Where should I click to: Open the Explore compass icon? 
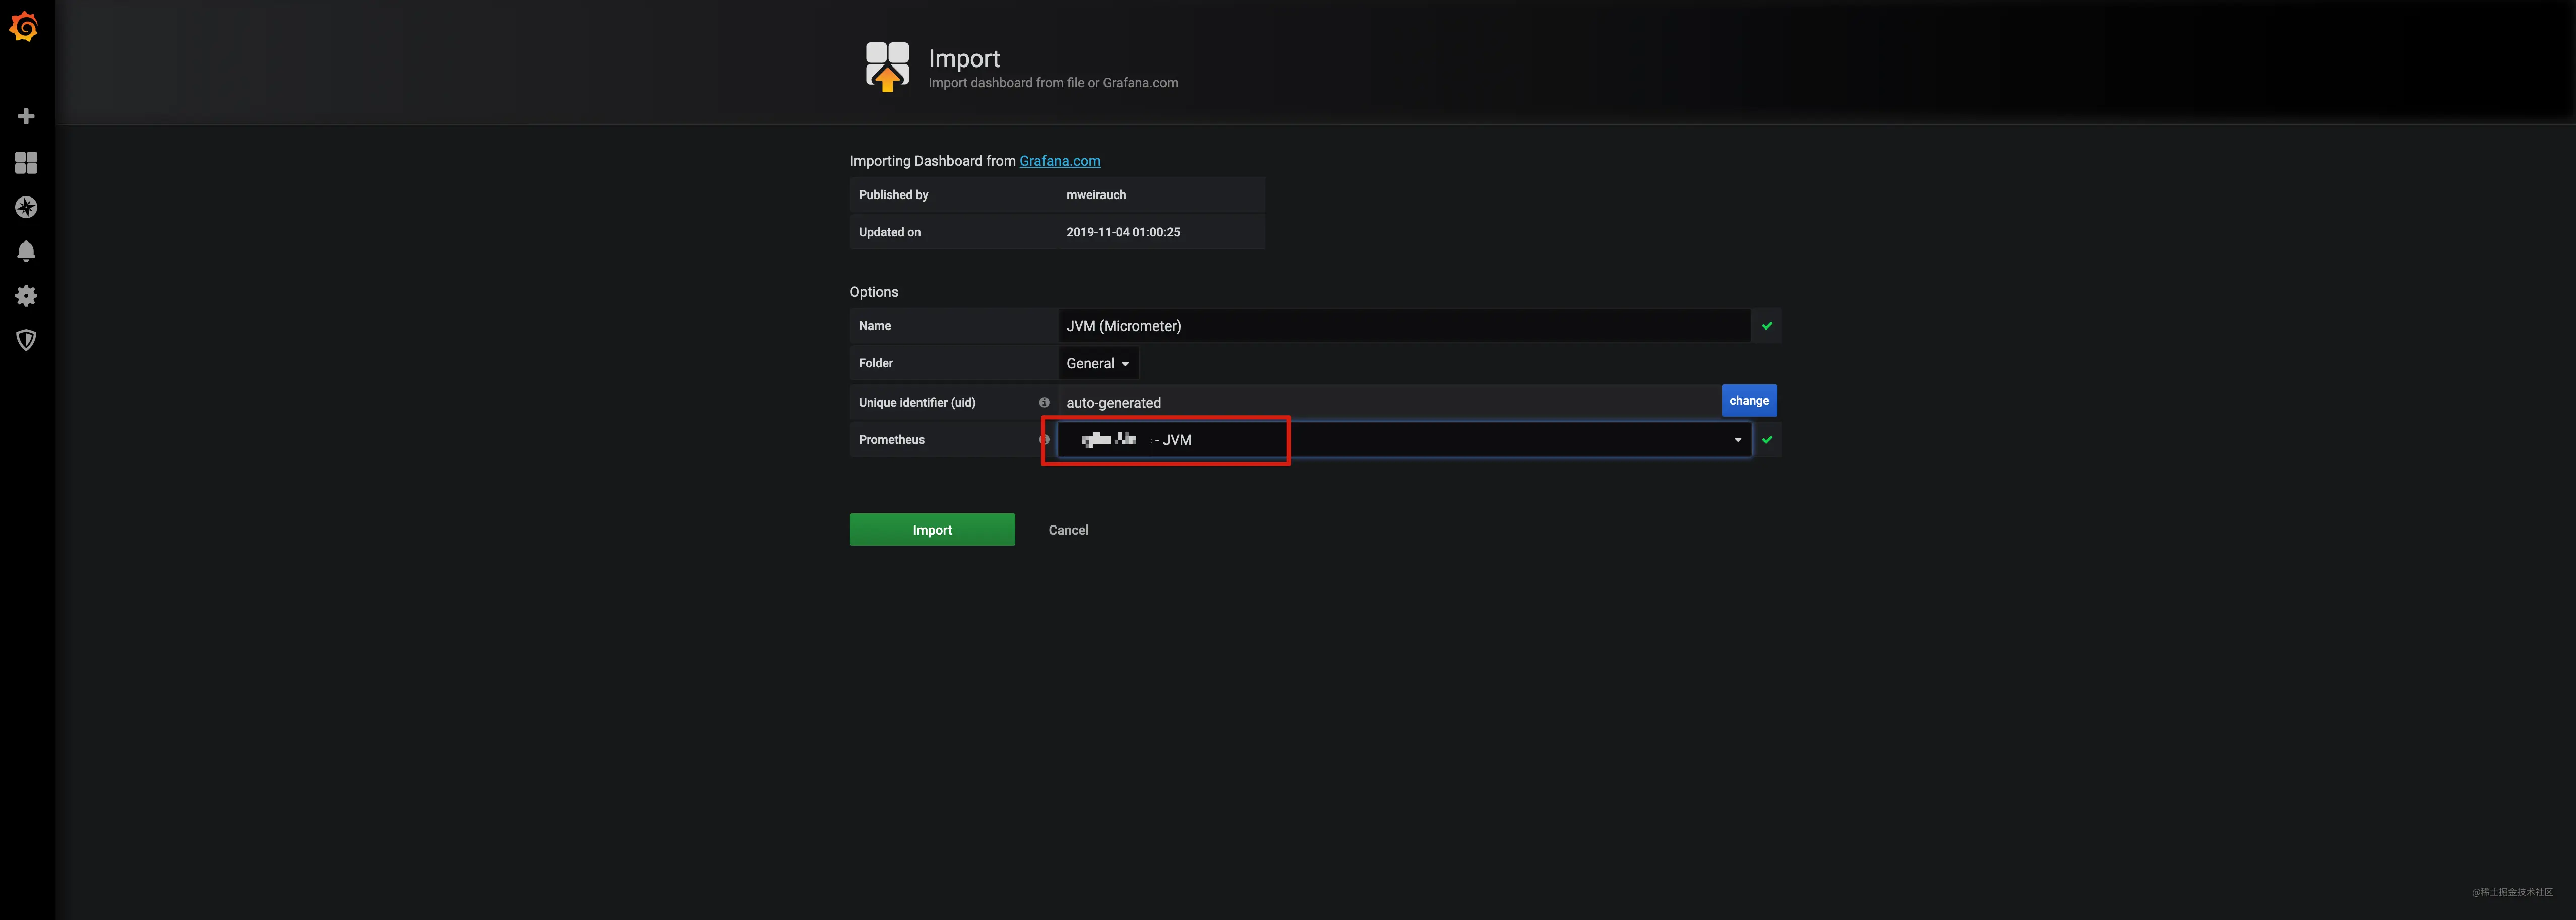[26, 207]
